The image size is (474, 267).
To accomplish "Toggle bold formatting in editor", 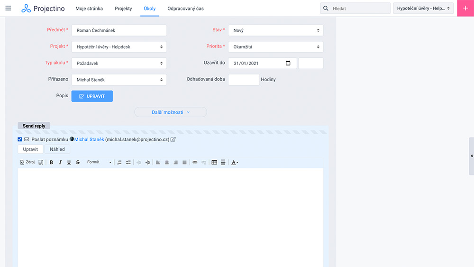I will [51, 162].
